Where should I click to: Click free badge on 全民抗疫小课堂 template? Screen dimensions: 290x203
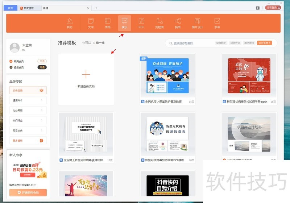(143, 101)
